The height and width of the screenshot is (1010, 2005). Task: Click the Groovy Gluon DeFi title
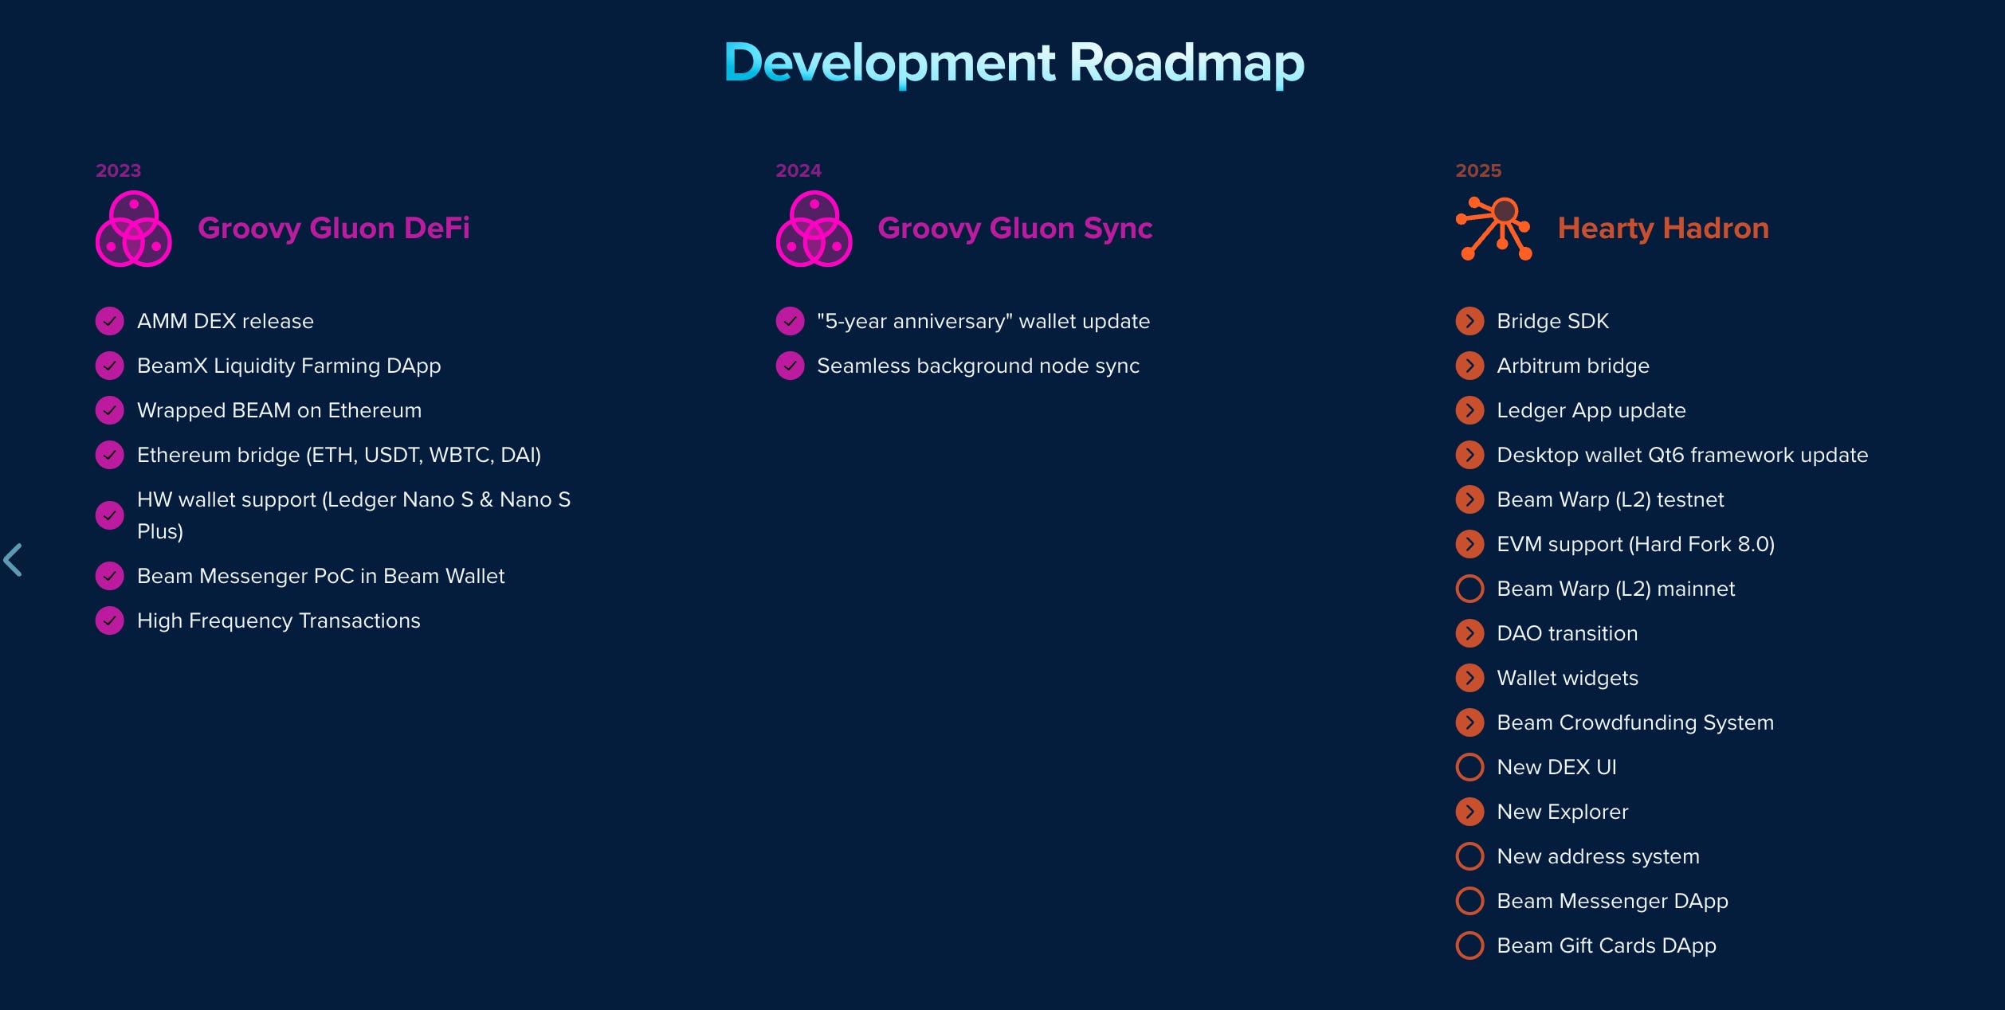point(334,229)
